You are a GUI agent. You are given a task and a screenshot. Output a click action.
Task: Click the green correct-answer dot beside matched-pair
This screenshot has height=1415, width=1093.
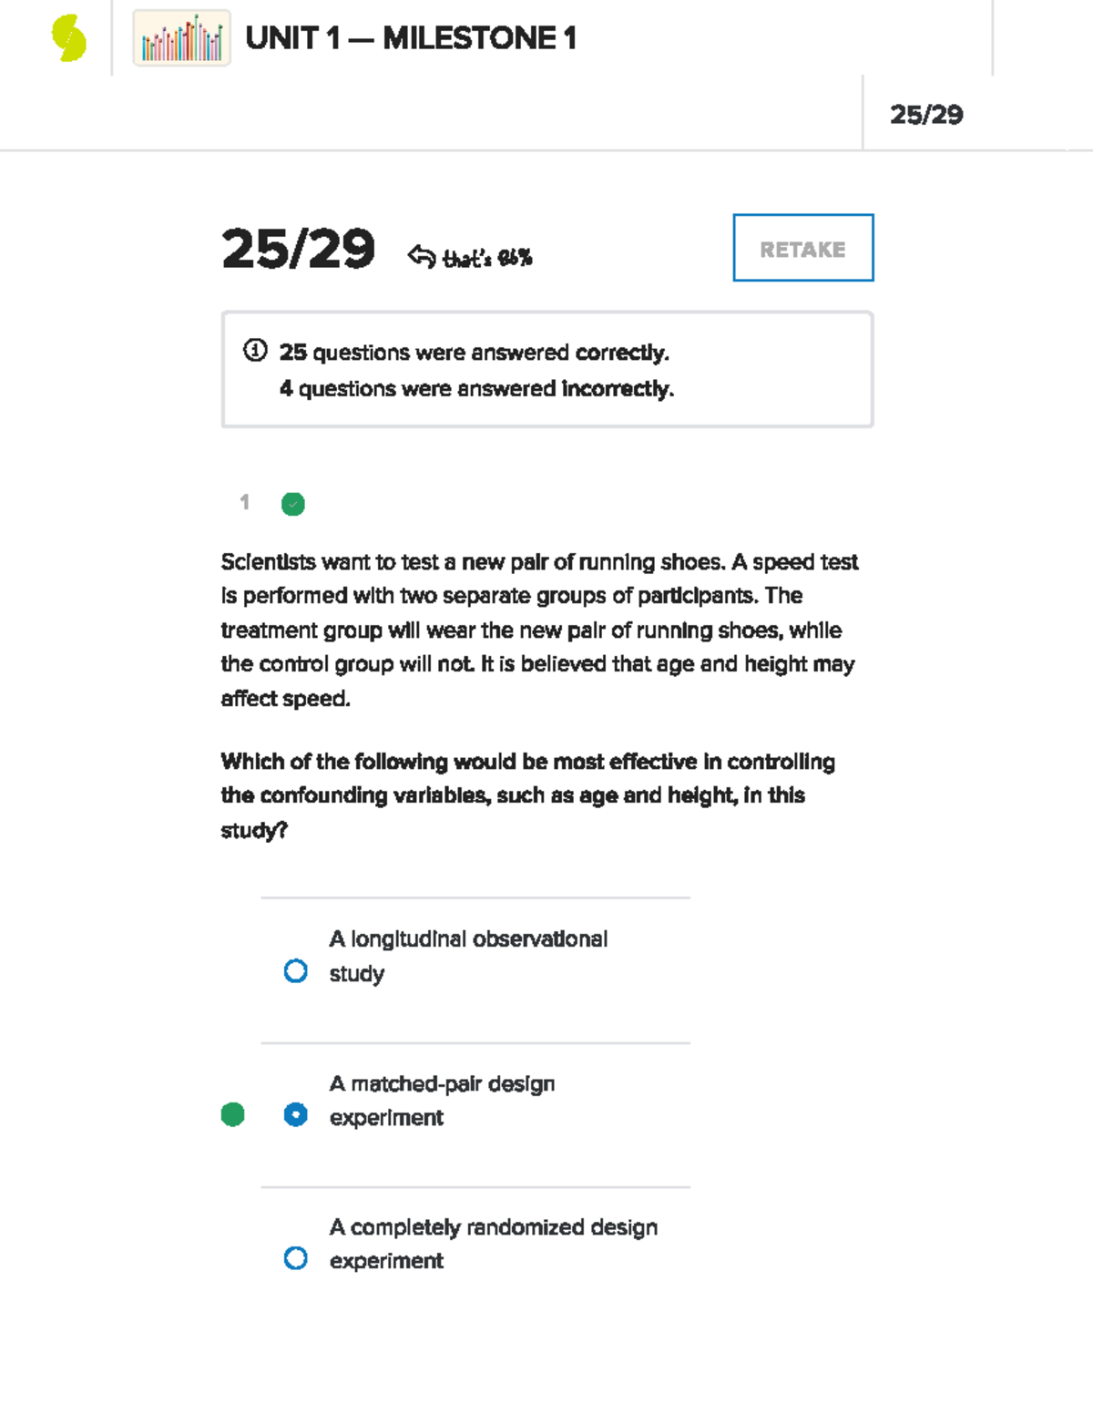click(233, 1114)
